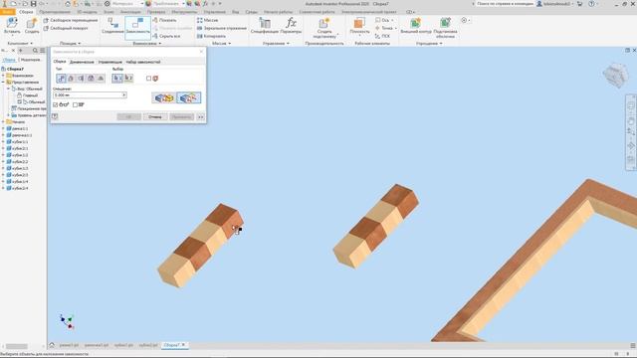This screenshot has height=358, width=637.
Task: Toggle the show preview checkbox
Action: [x=56, y=104]
